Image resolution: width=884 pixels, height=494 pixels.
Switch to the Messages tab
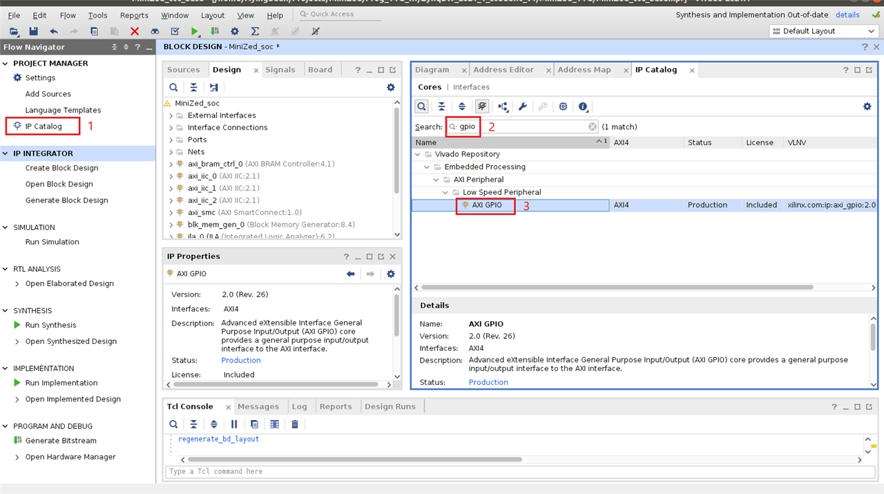coord(258,407)
